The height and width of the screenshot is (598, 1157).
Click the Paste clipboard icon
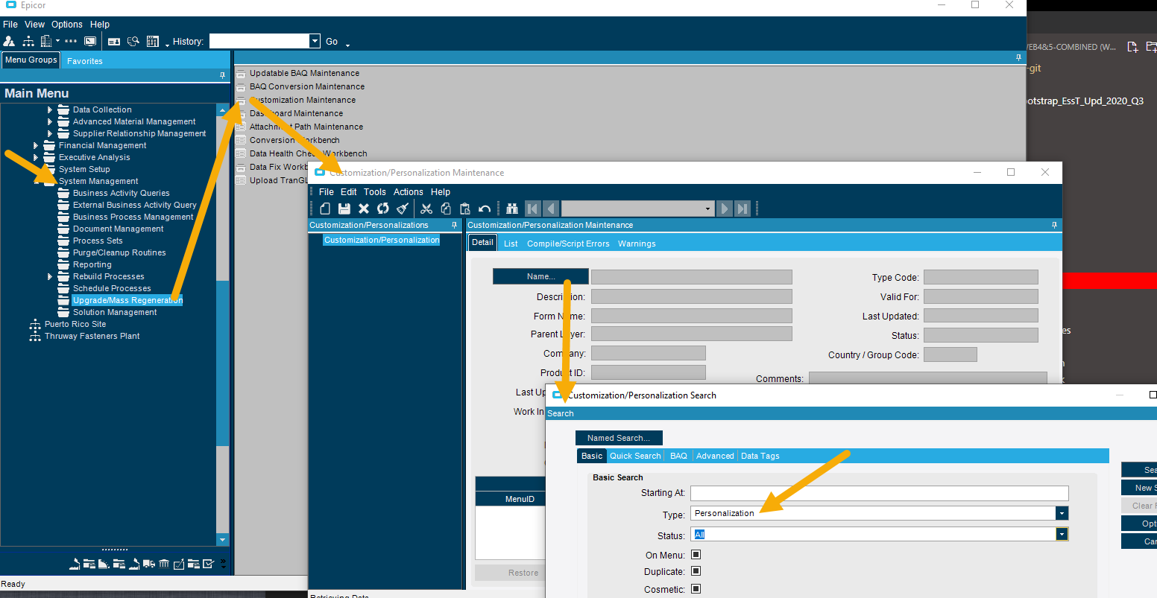pos(465,209)
